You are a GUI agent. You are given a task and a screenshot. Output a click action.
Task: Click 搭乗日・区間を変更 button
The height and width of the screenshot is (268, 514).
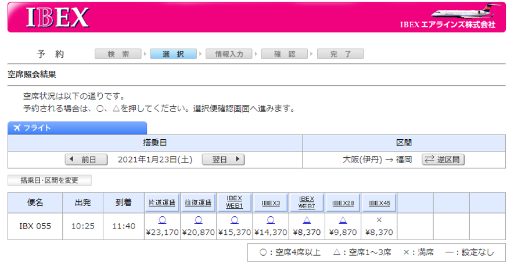point(49,180)
